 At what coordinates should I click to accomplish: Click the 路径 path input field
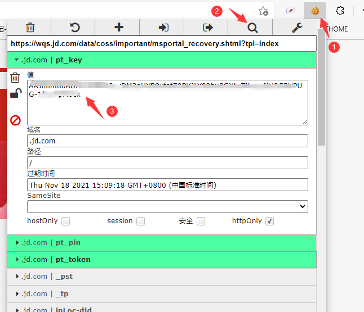(167, 162)
